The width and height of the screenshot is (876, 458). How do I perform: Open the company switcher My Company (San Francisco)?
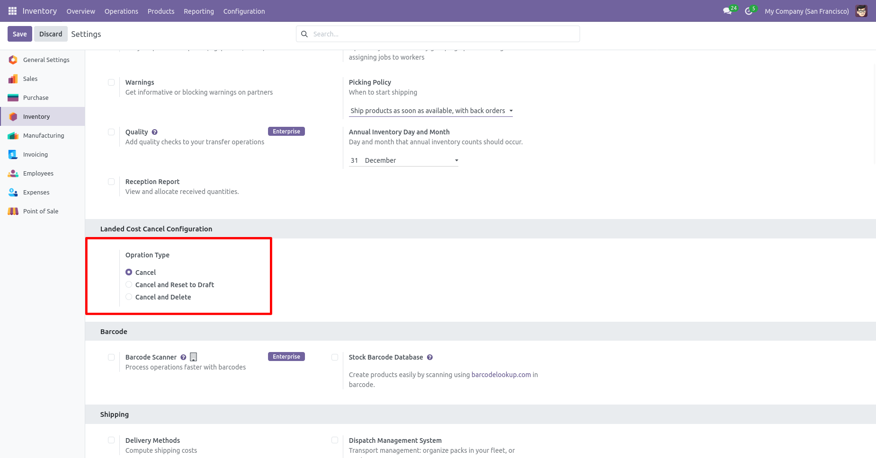click(x=806, y=11)
